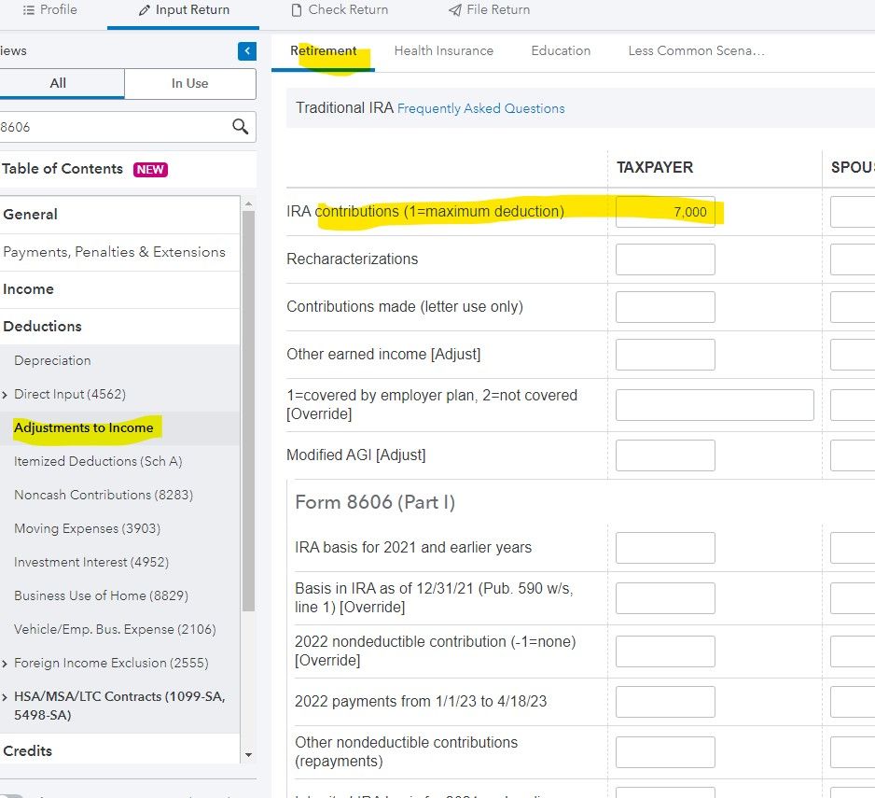Select the Health Insurance tab
875x798 pixels.
(x=443, y=51)
